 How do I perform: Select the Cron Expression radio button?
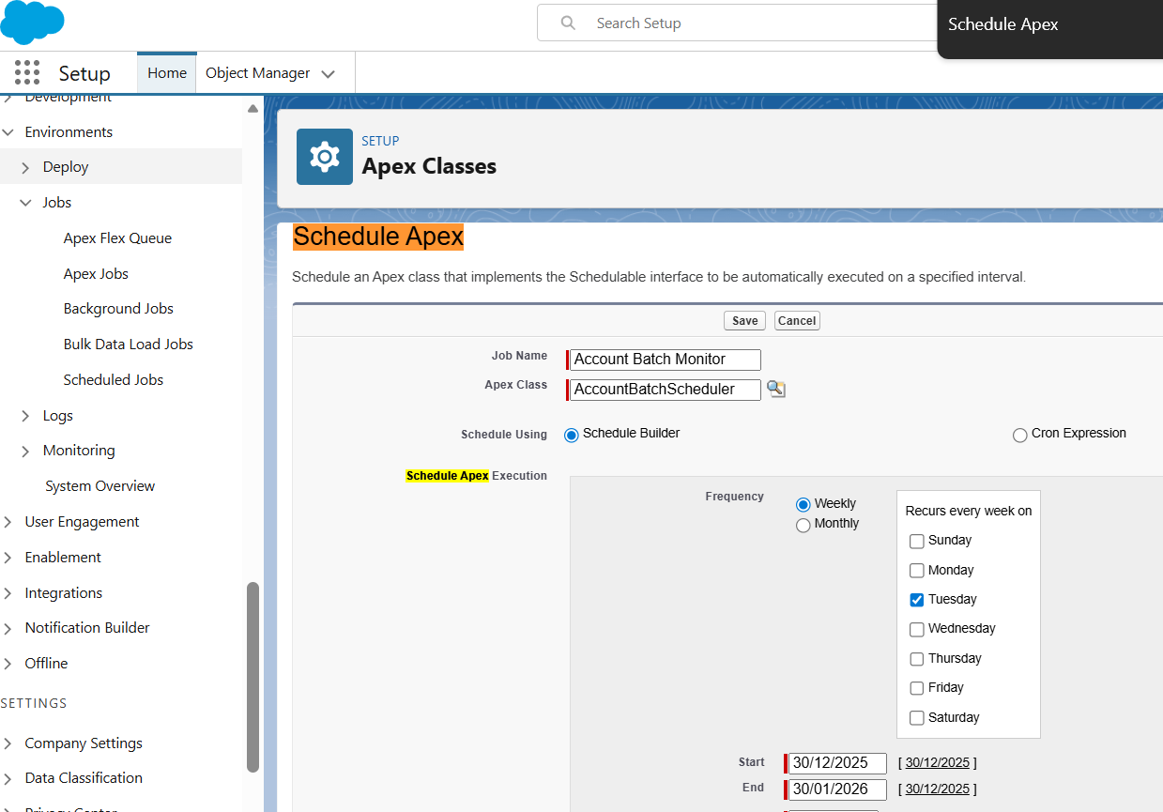1019,435
